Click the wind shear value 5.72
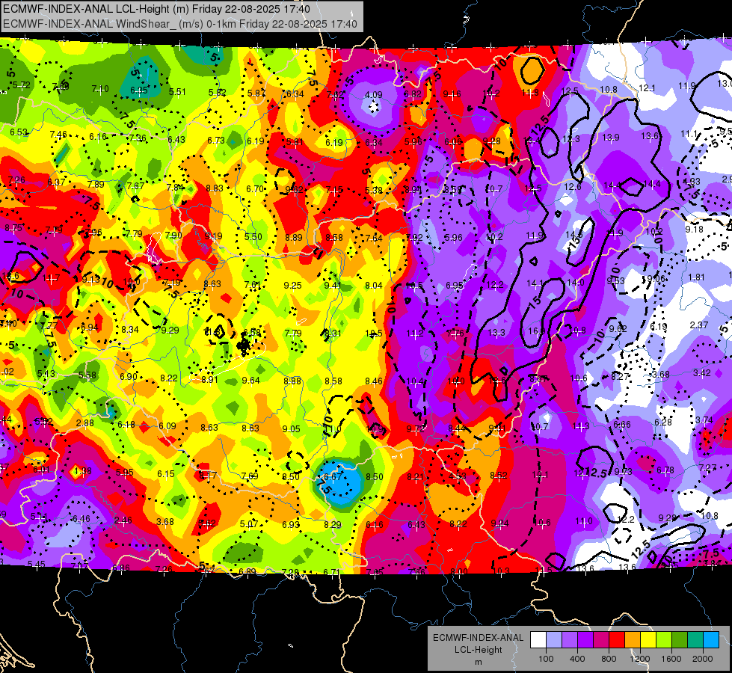 coord(22,85)
